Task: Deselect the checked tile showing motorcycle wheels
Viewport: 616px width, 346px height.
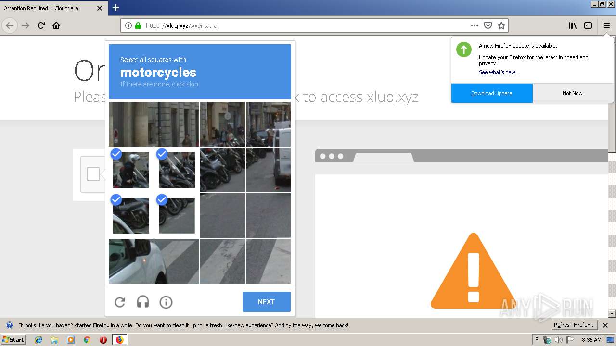Action: point(177,215)
